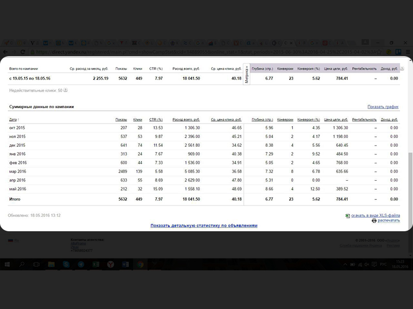Open Skype from the taskbar
413x309 pixels.
66,264
